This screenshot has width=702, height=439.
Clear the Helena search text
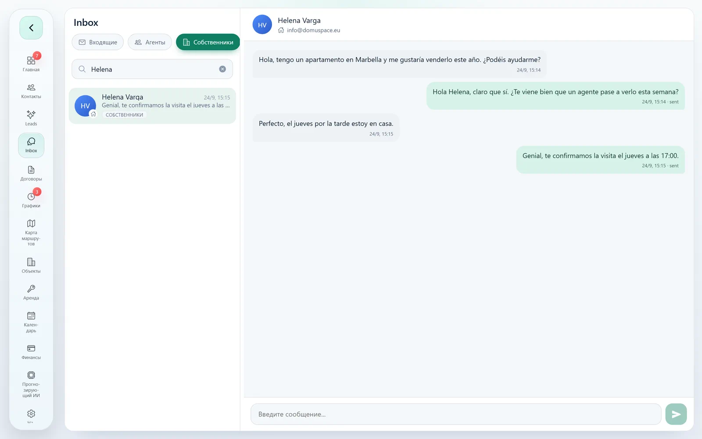[x=222, y=69]
